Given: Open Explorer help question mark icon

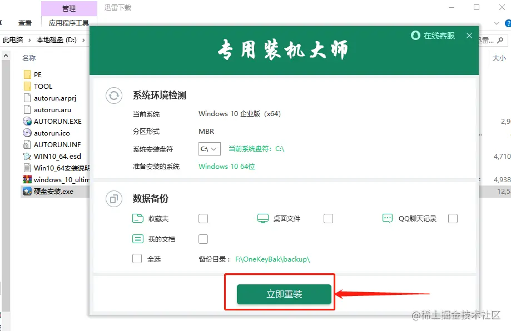Looking at the screenshot, I should coord(508,23).
